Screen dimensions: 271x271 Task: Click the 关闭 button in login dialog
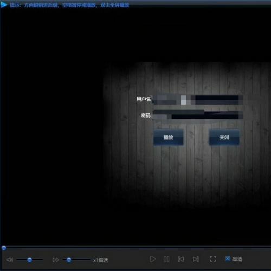pyautogui.click(x=224, y=137)
